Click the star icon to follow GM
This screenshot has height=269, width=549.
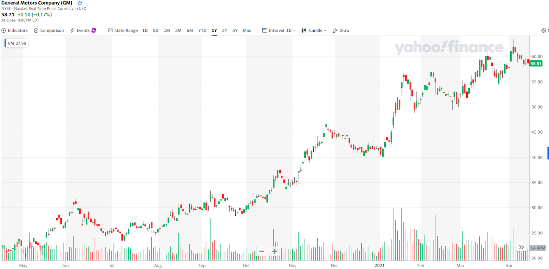pos(80,3)
